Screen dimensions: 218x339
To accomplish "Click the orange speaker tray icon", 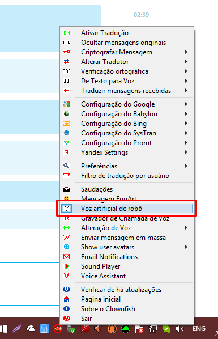I will click(x=98, y=329).
